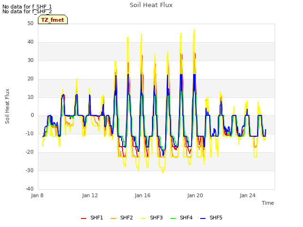Click the red SHF1 legend swatch
The height and width of the screenshot is (227, 303).
[83, 218]
